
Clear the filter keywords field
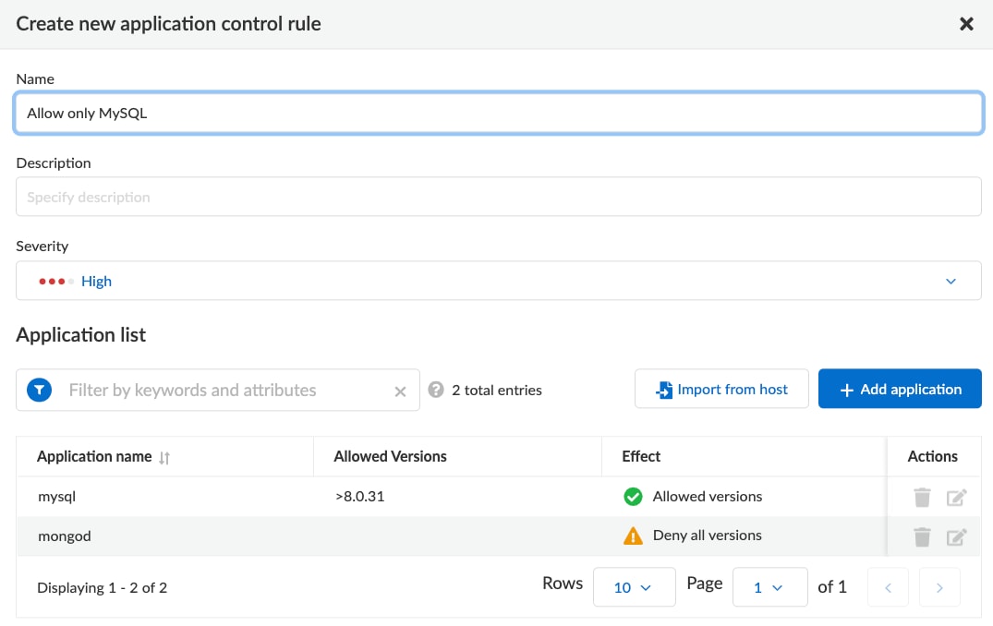point(400,391)
